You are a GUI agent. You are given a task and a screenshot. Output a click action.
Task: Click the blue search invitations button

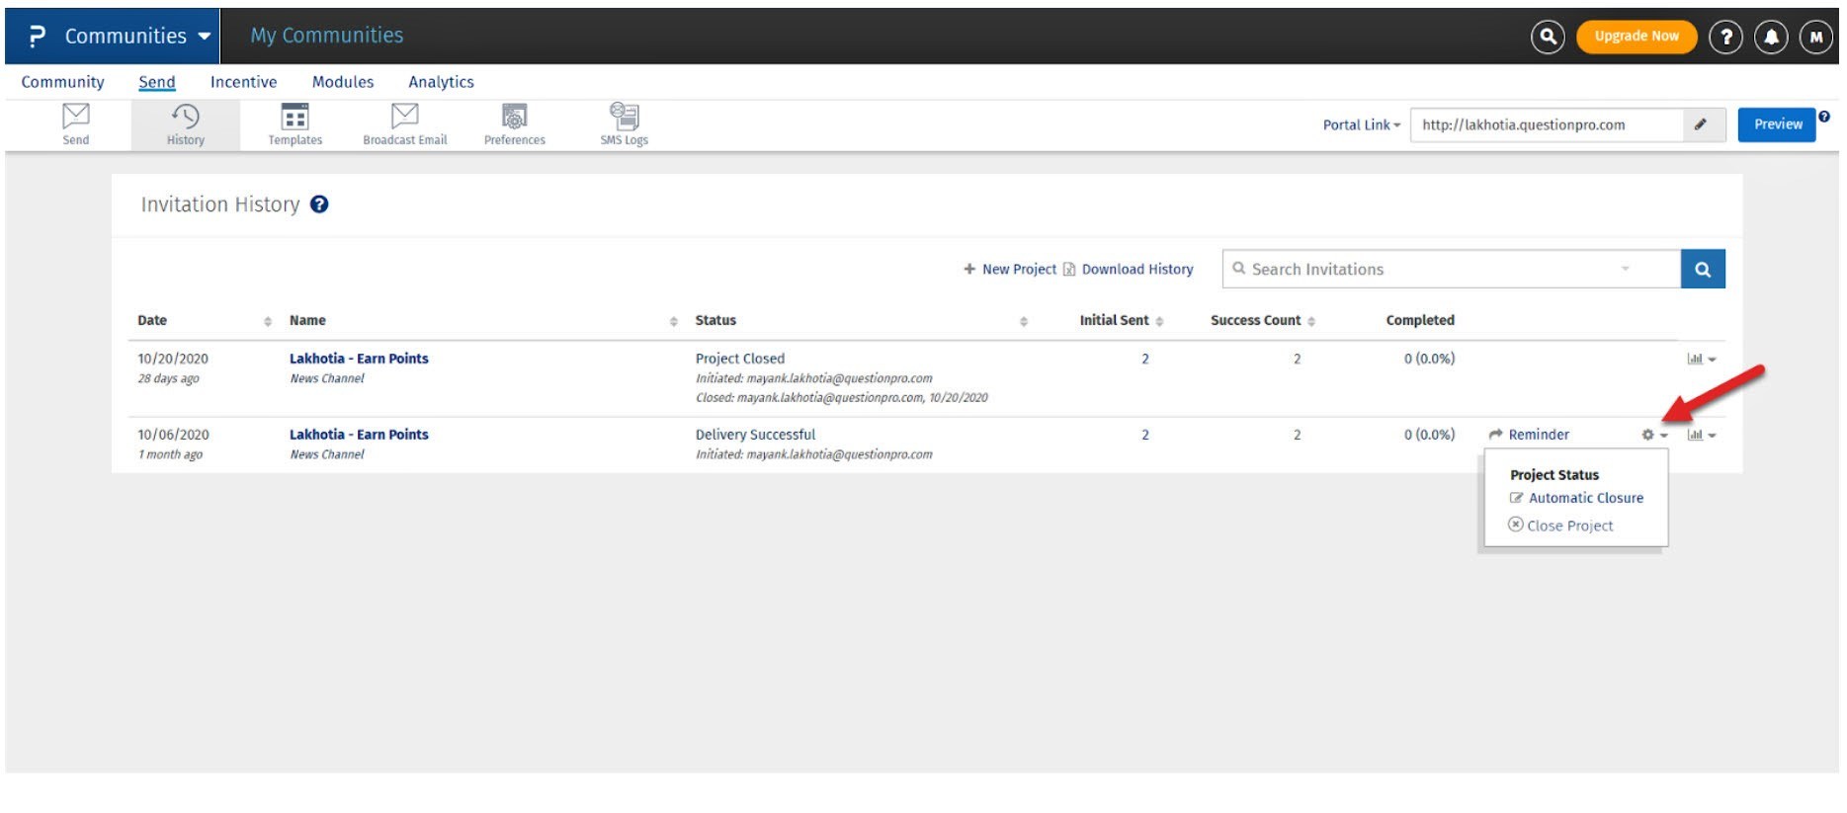[x=1702, y=269]
